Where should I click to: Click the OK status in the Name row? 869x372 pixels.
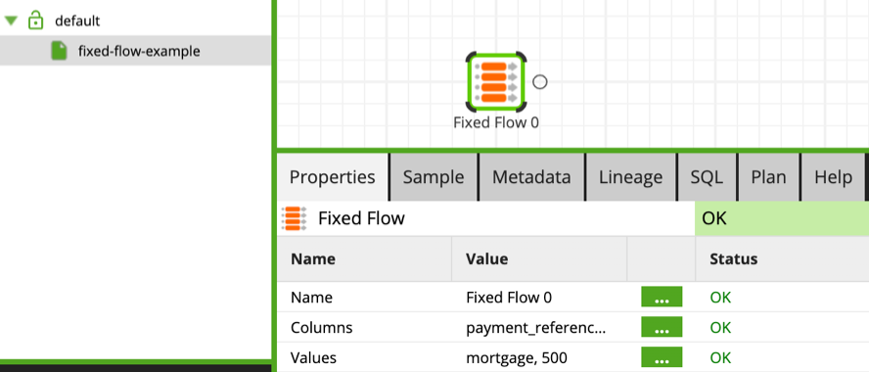[720, 298]
